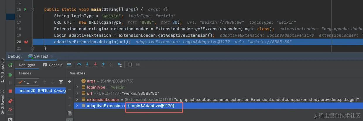Expand the loginType variable node
Viewport: 363px width, 121px height.
pyautogui.click(x=77, y=87)
